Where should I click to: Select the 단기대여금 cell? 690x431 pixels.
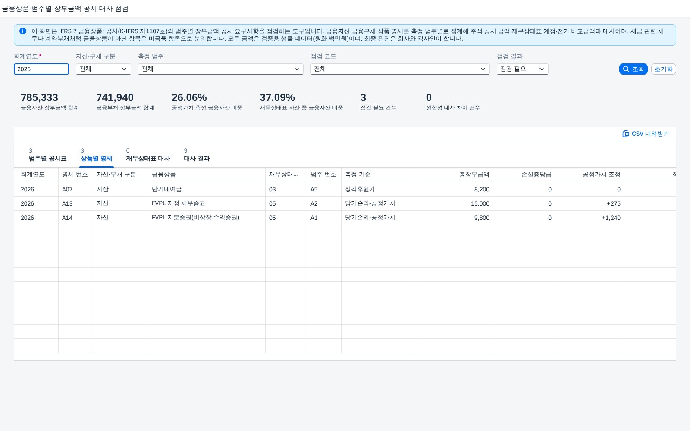pyautogui.click(x=207, y=189)
